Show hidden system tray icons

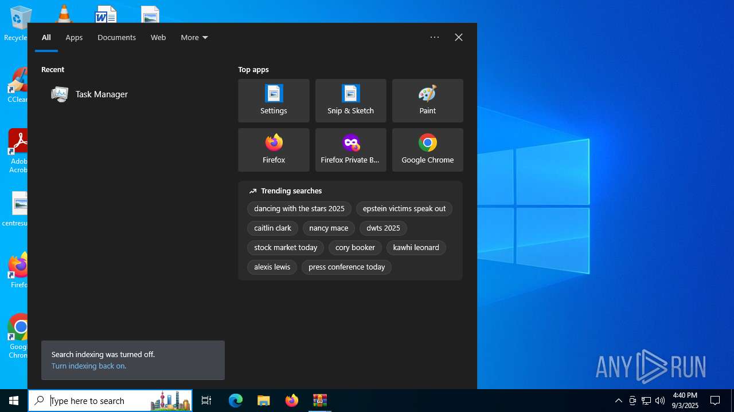619,401
